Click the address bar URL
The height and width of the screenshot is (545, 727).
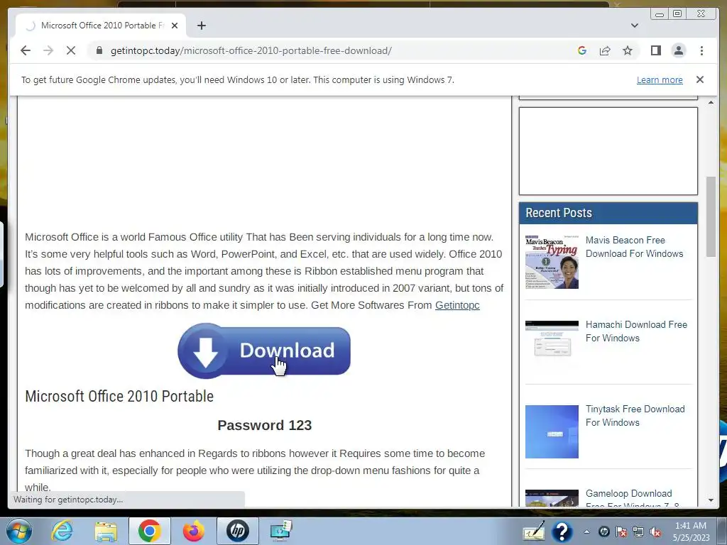(x=251, y=50)
